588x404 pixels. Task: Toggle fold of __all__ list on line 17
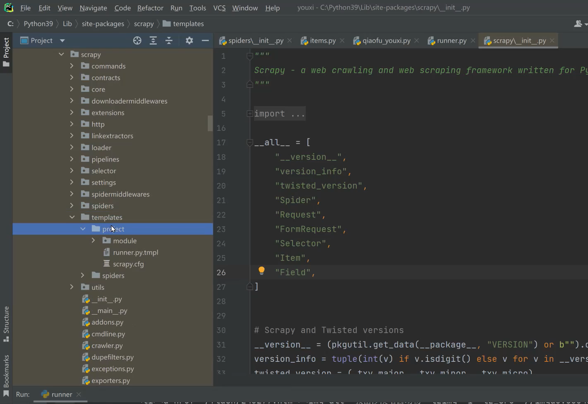click(250, 142)
